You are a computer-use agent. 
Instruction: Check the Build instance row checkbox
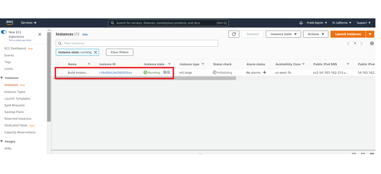(x=57, y=72)
